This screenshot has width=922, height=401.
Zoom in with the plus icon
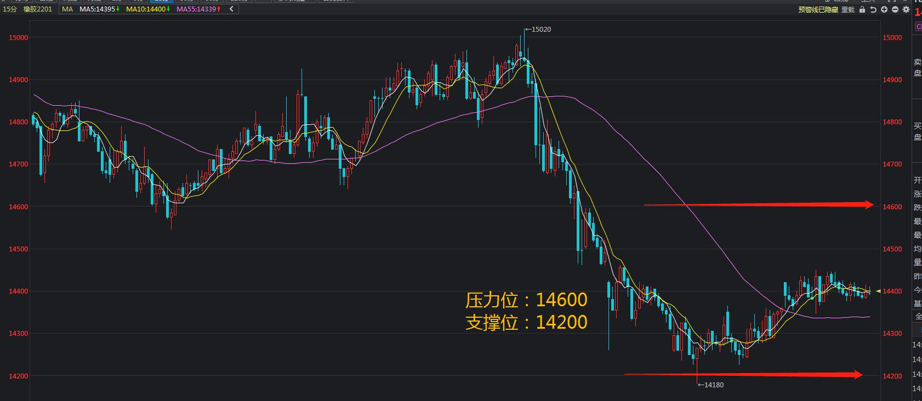(x=884, y=10)
